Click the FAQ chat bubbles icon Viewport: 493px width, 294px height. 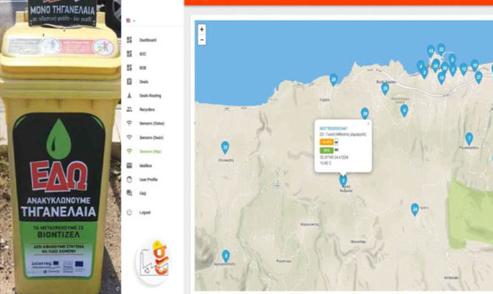[x=129, y=193]
